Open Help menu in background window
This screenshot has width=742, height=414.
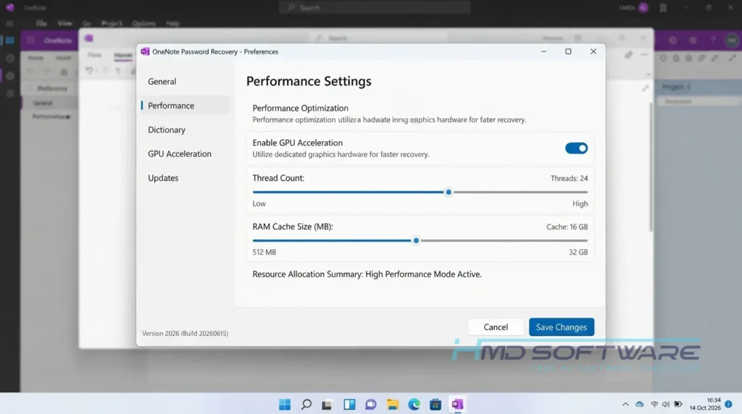tap(172, 23)
